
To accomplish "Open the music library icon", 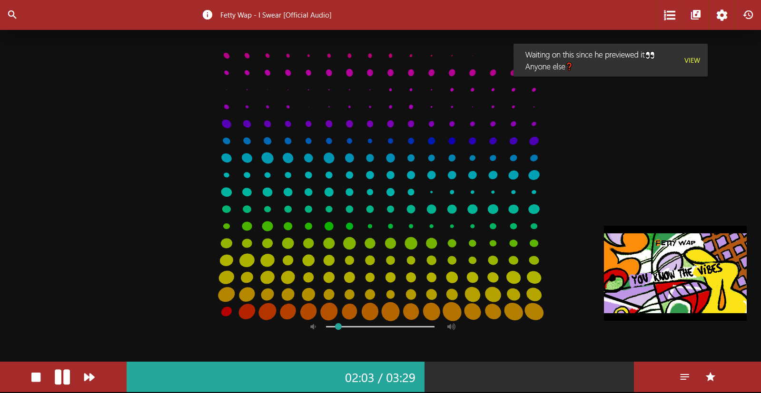I will pyautogui.click(x=696, y=15).
